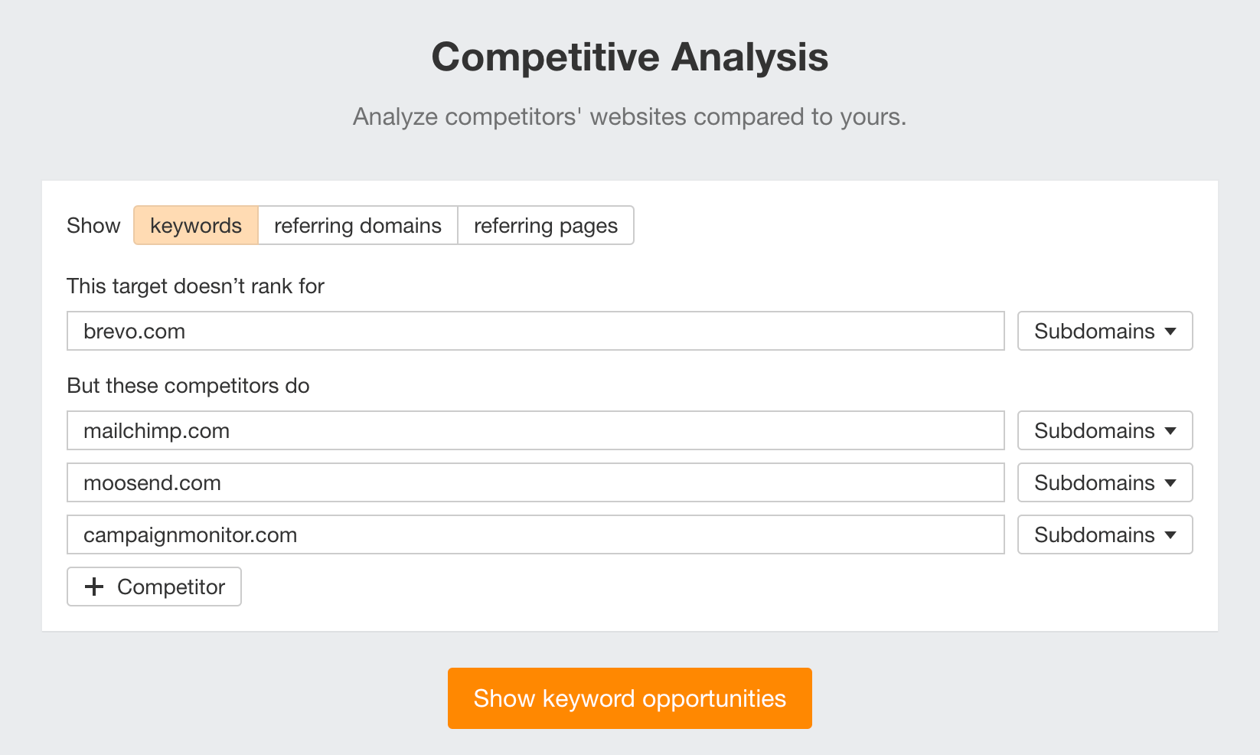Click the caret icon on campaignmonitor.com's Subdomains selector
Screen dimensions: 1260x755
(x=1170, y=534)
